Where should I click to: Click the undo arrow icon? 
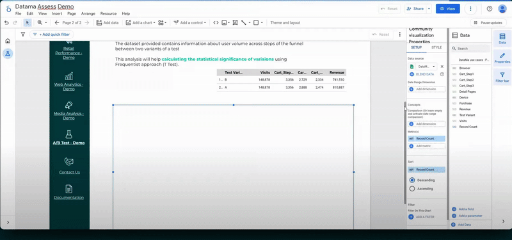[x=6, y=23]
